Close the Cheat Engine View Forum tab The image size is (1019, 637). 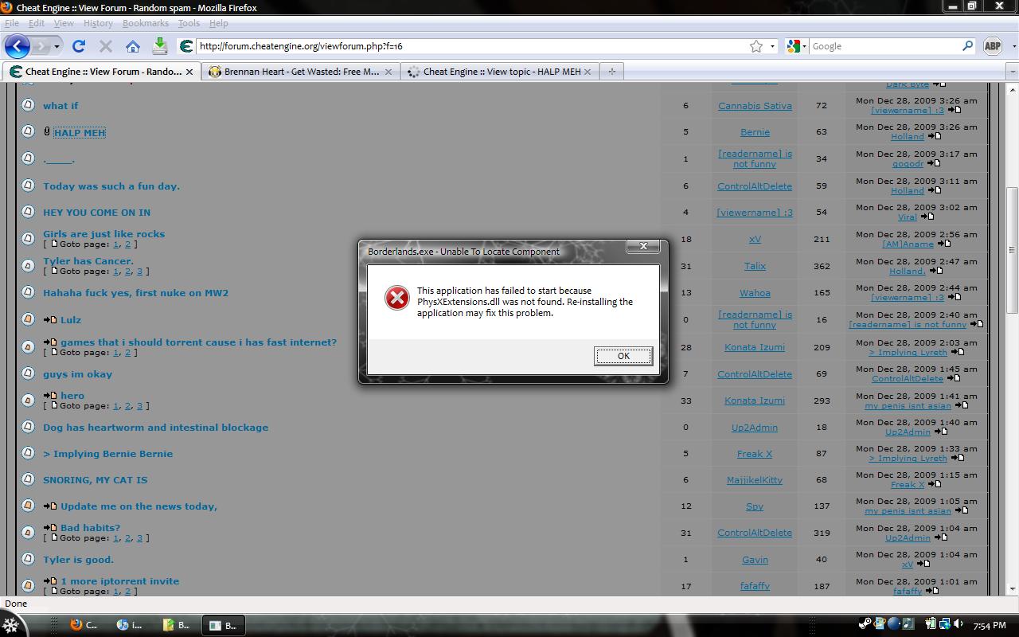pyautogui.click(x=189, y=72)
